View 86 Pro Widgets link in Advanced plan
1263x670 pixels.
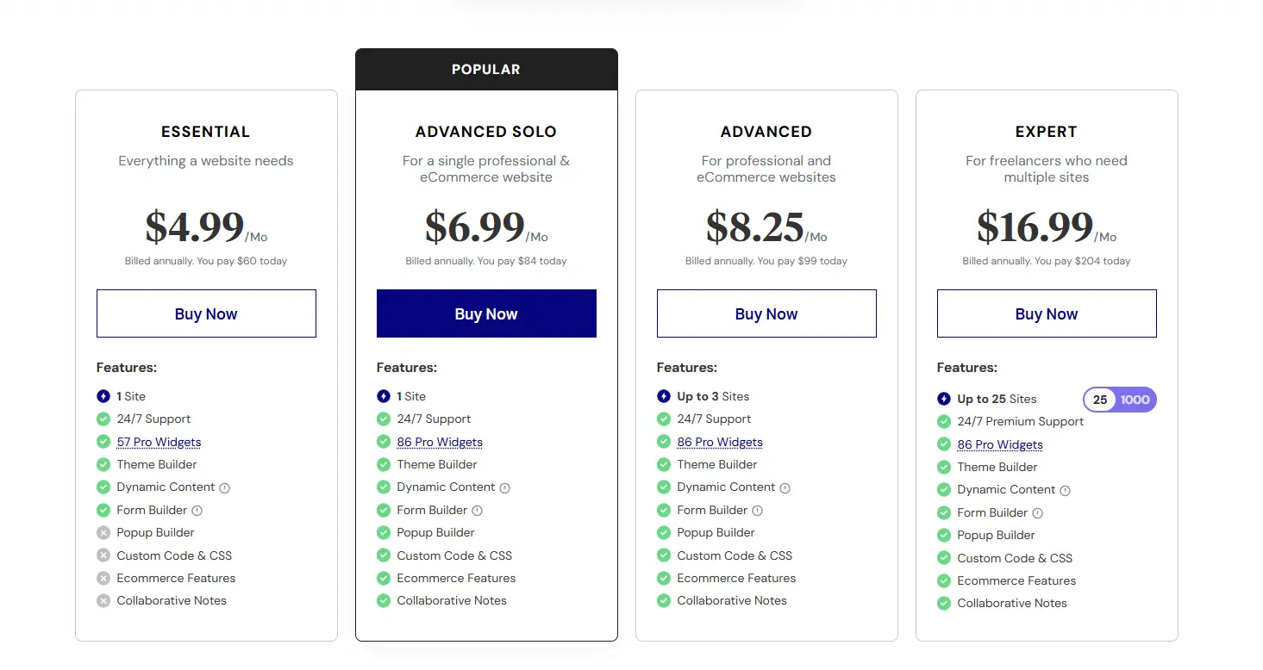(x=720, y=442)
